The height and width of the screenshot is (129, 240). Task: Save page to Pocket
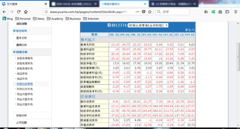point(144,12)
